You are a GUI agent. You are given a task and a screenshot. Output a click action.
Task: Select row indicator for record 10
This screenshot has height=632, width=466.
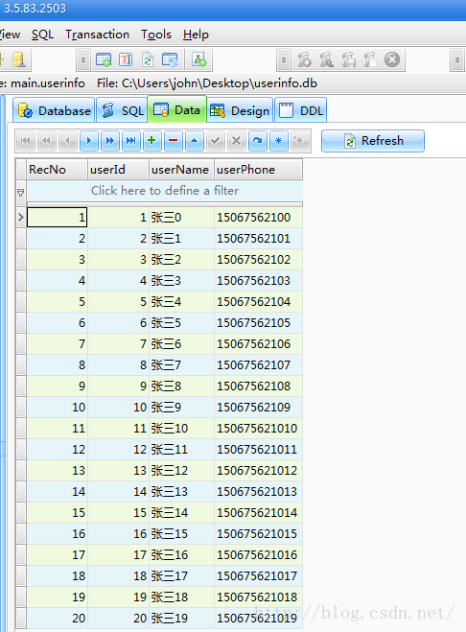point(21,408)
